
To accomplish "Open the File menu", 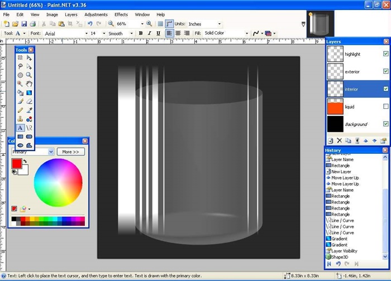I will tap(6, 14).
